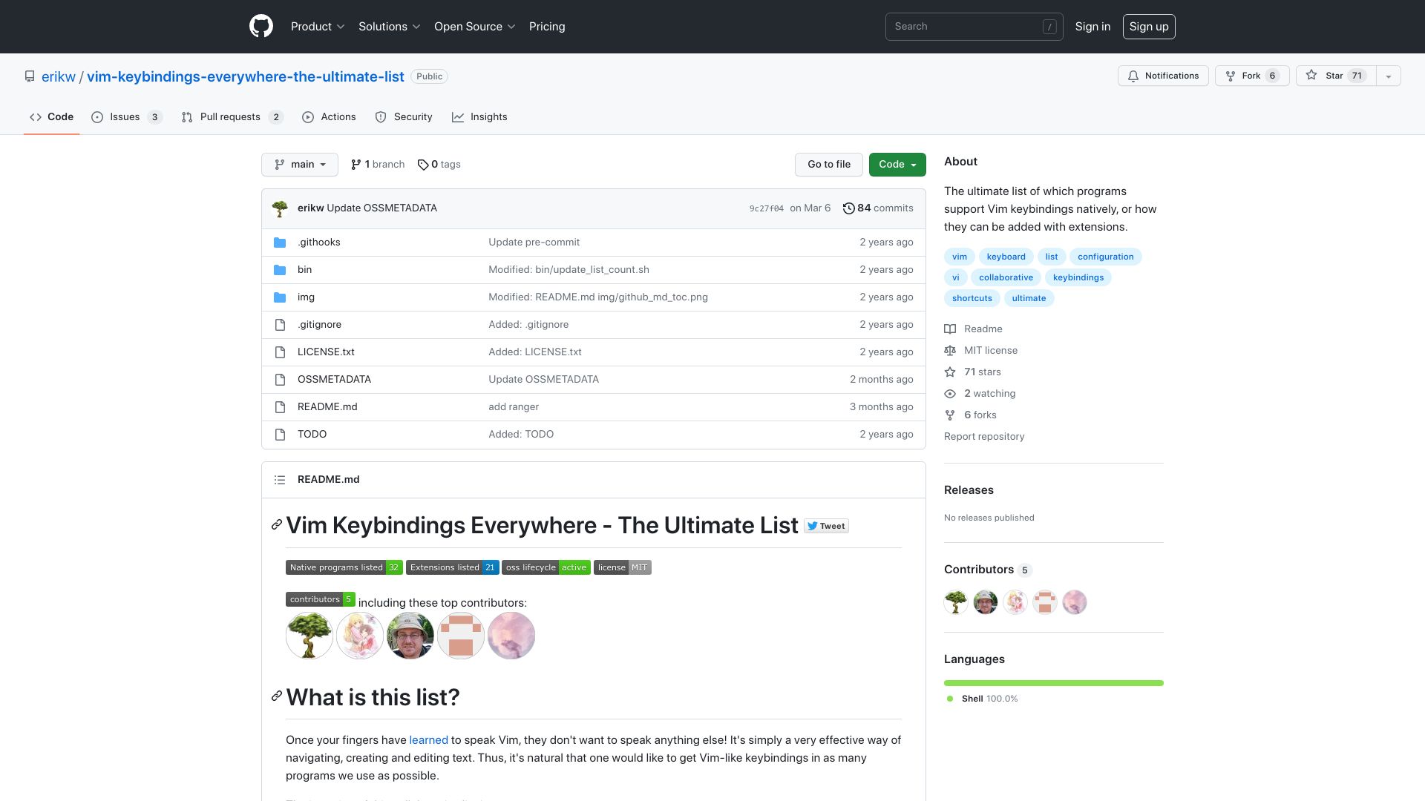Click the OSSMETADATA file icon
The image size is (1425, 801).
280,380
